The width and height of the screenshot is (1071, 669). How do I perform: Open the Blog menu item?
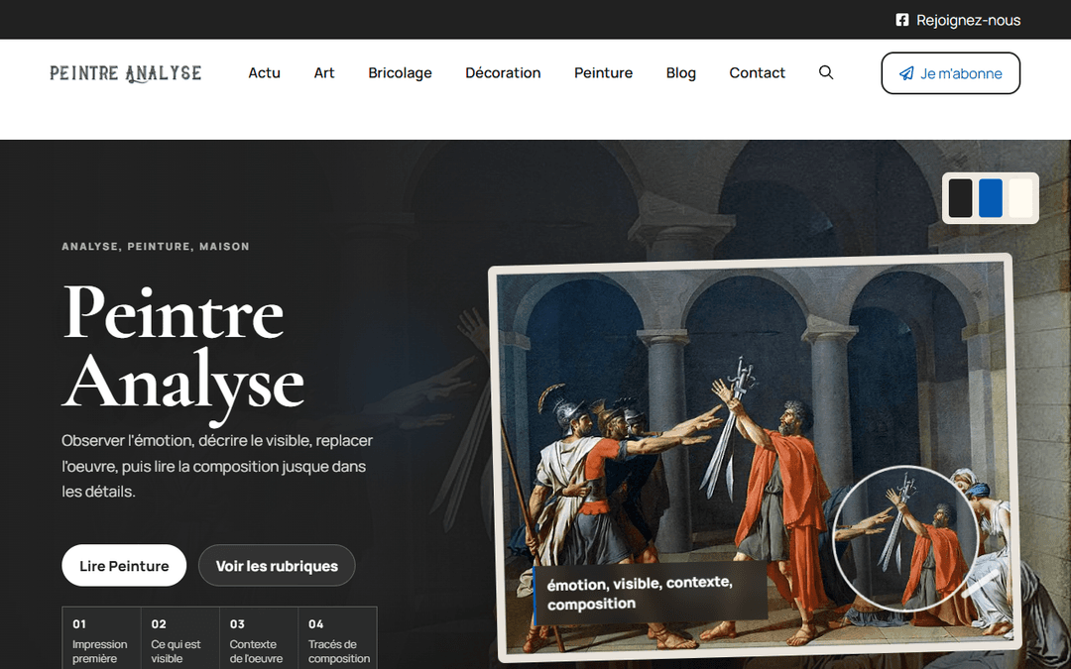pyautogui.click(x=681, y=73)
